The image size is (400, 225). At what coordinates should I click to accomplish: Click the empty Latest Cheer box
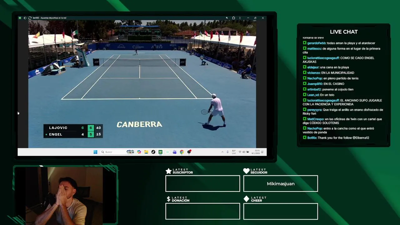[281, 211]
